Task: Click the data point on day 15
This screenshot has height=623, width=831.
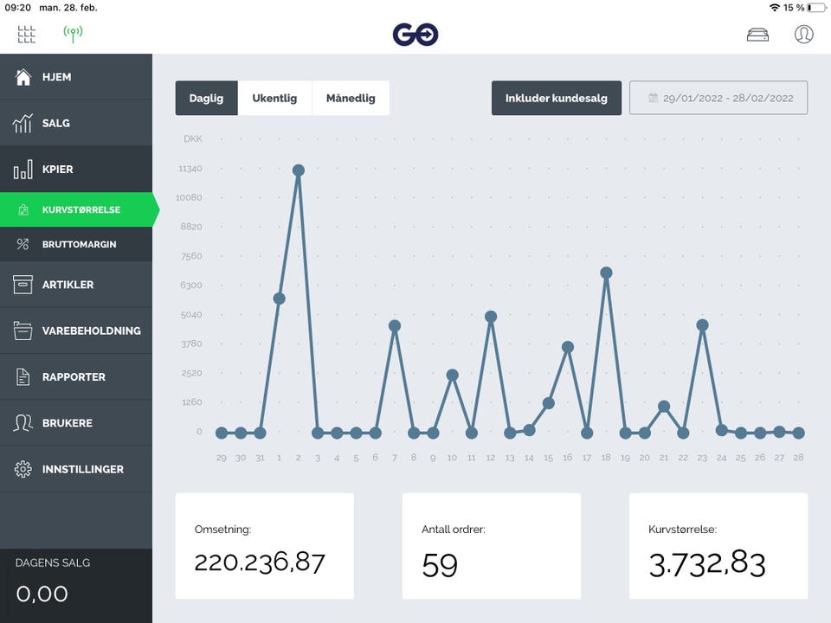Action: pyautogui.click(x=549, y=403)
